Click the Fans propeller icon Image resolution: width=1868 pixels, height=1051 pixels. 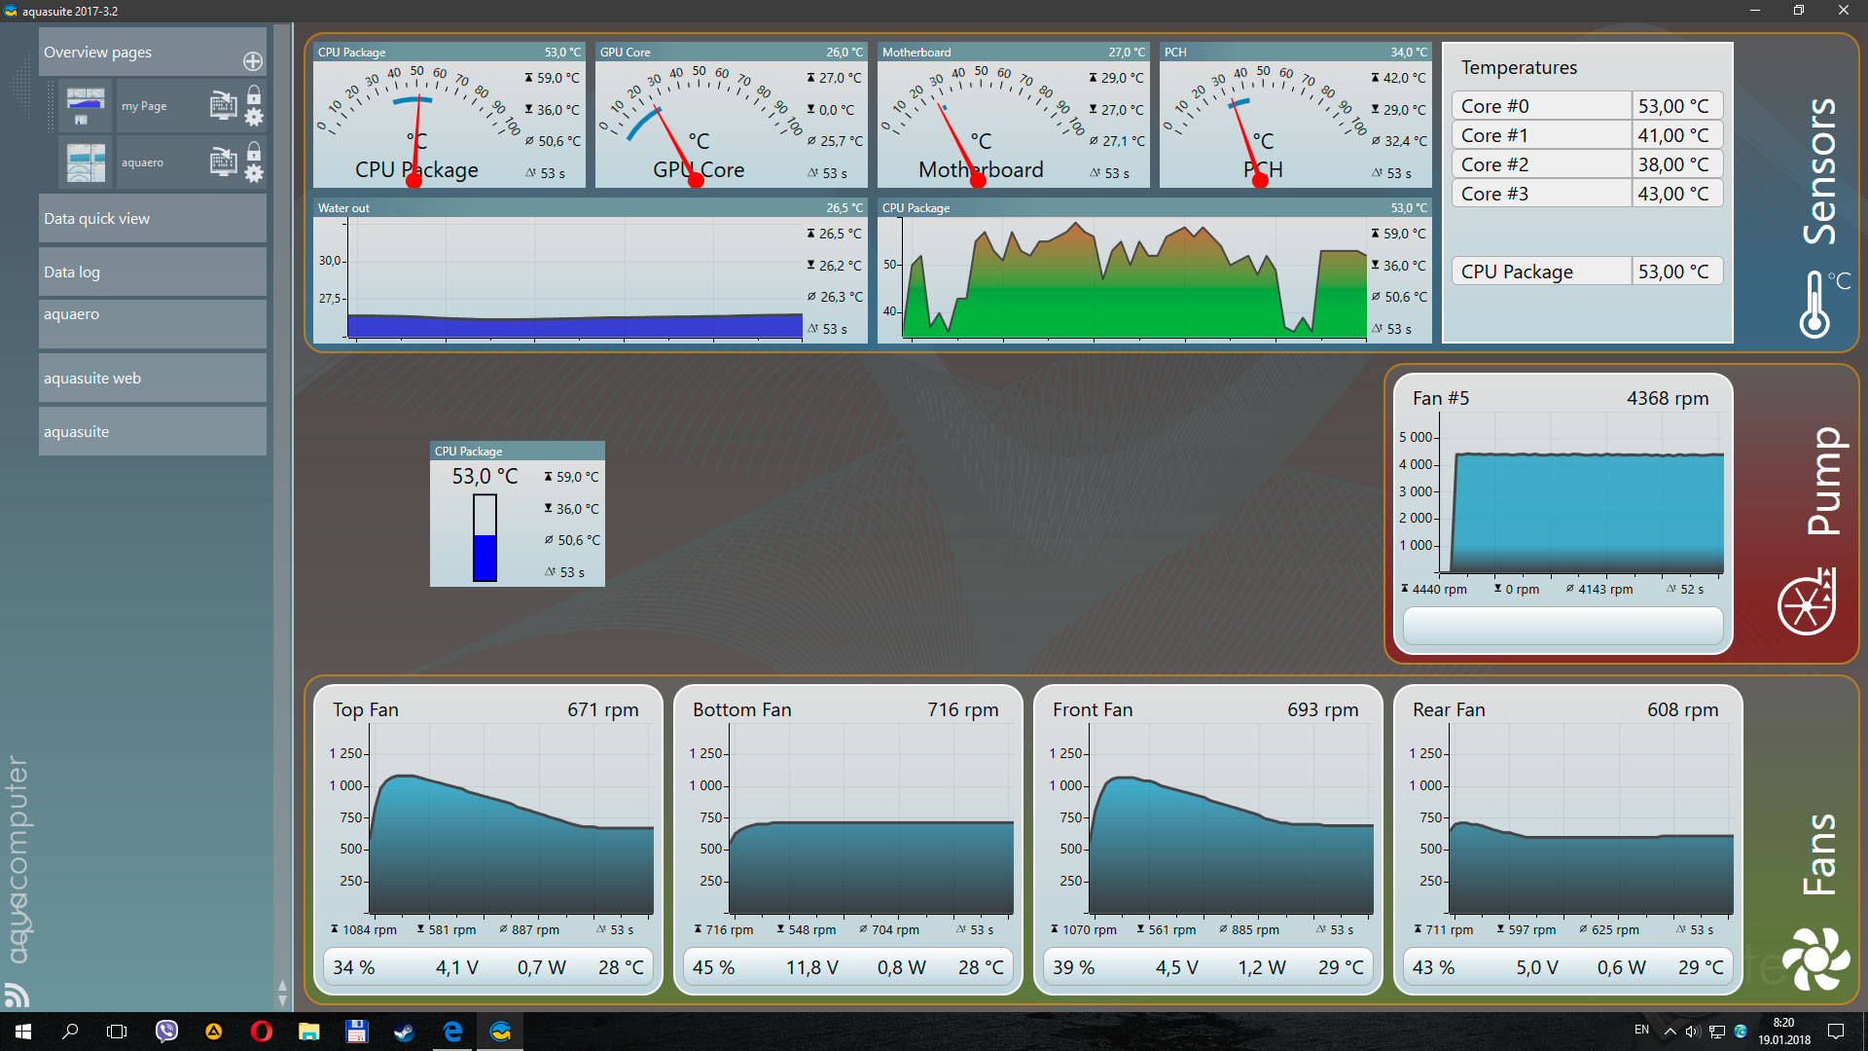point(1815,959)
